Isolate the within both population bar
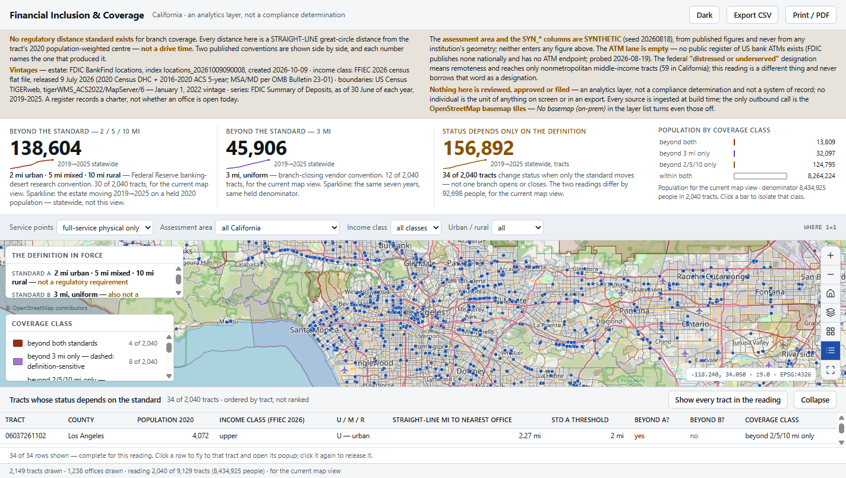The width and height of the screenshot is (846, 478). coord(760,176)
